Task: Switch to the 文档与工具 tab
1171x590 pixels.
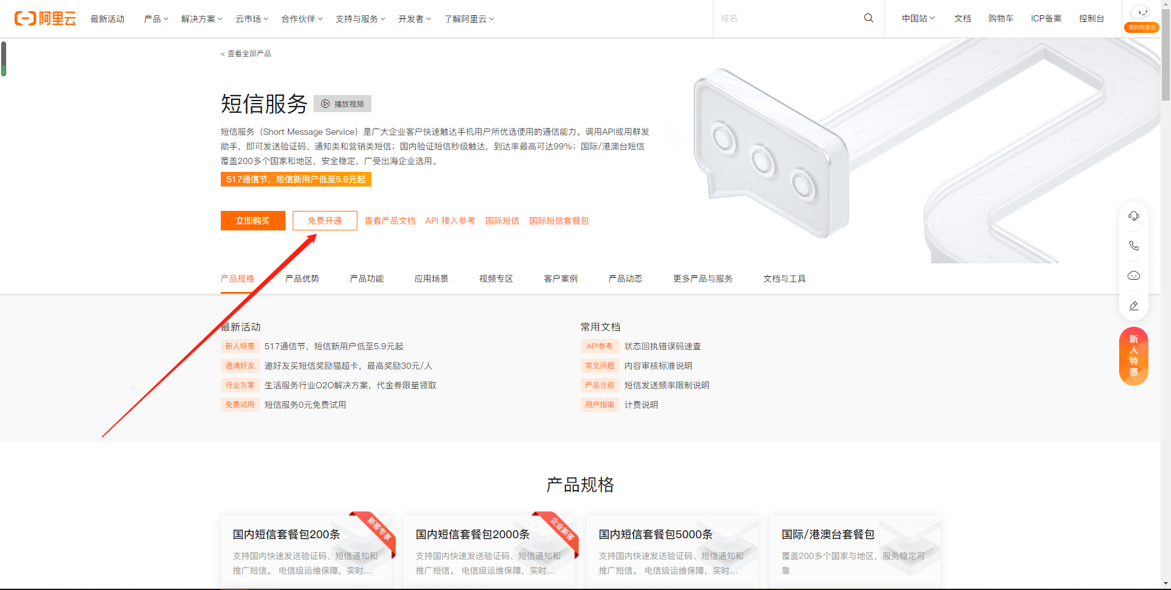Action: coord(784,279)
